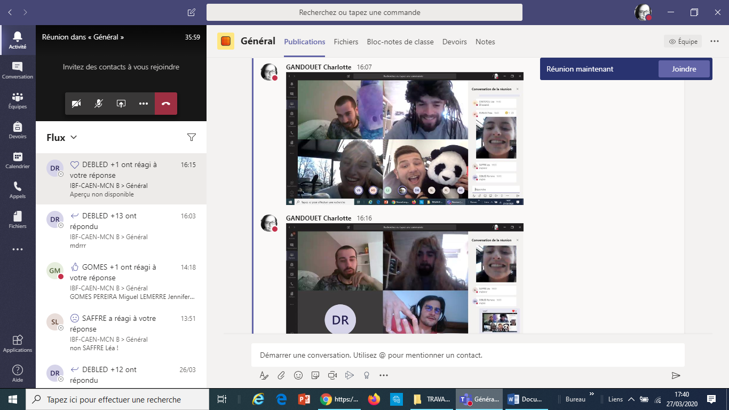
Task: Open channel more options ellipsis
Action: (x=715, y=41)
